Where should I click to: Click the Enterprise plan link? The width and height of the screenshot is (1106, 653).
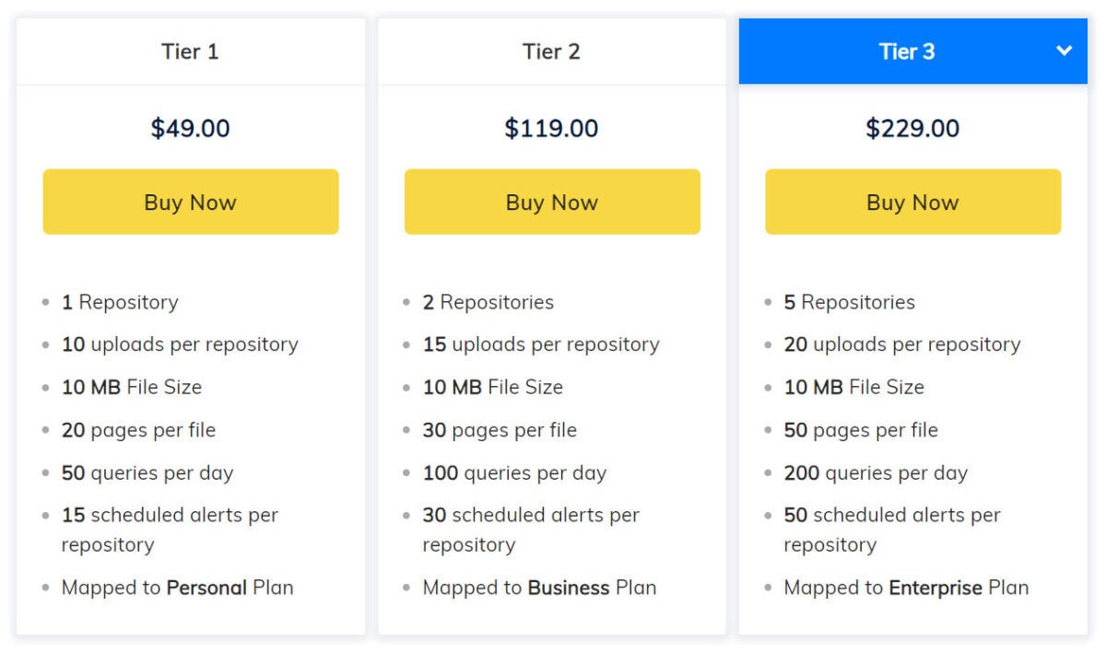tap(936, 587)
